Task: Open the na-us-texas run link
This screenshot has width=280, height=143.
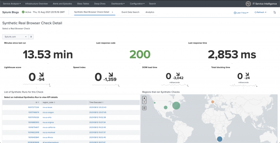Action: [x=48, y=108]
